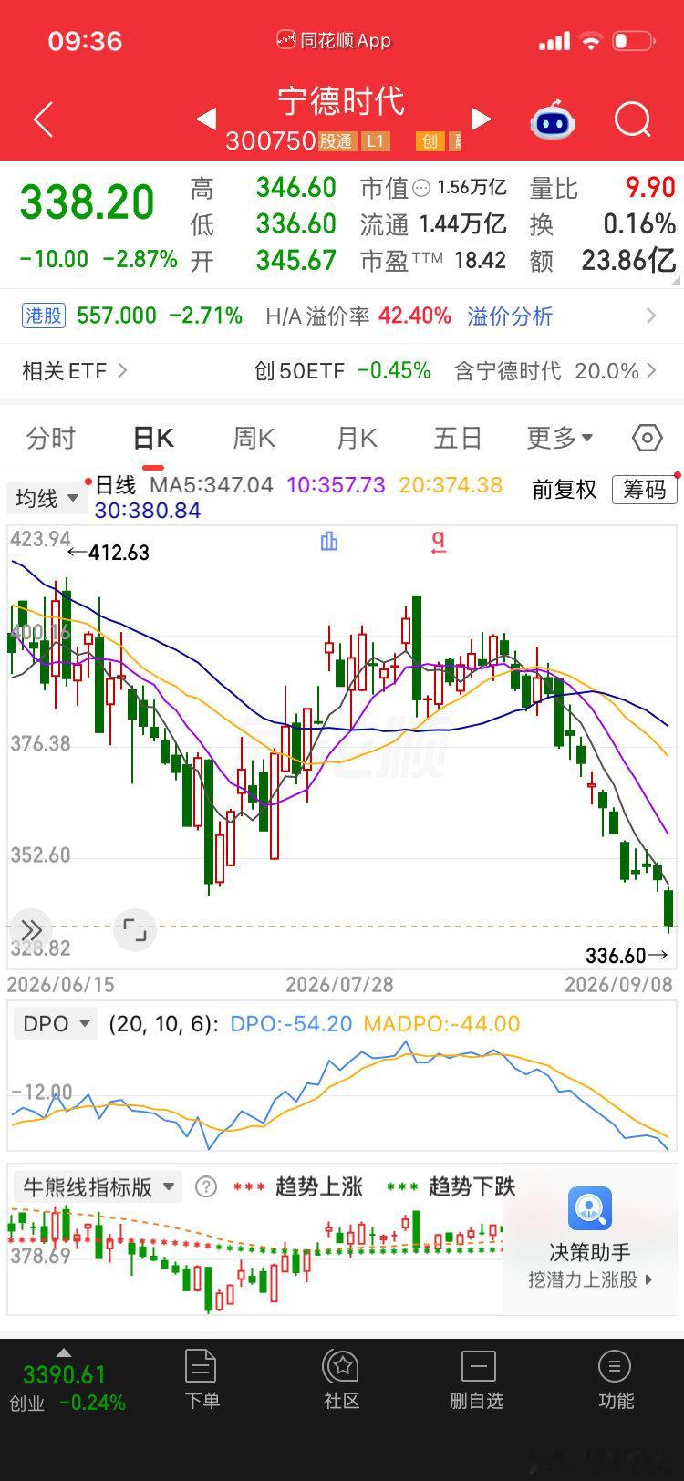Tap the back arrow in header
The width and height of the screenshot is (684, 1481).
click(43, 119)
